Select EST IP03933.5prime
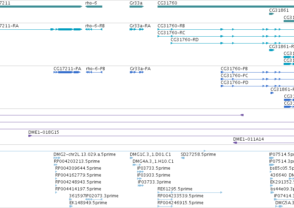 click(x=154, y=176)
